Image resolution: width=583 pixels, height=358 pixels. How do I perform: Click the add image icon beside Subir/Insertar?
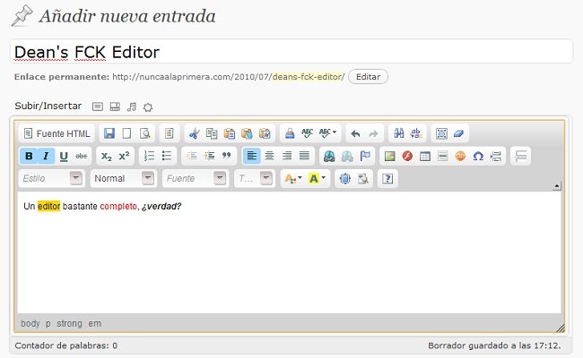[x=98, y=107]
